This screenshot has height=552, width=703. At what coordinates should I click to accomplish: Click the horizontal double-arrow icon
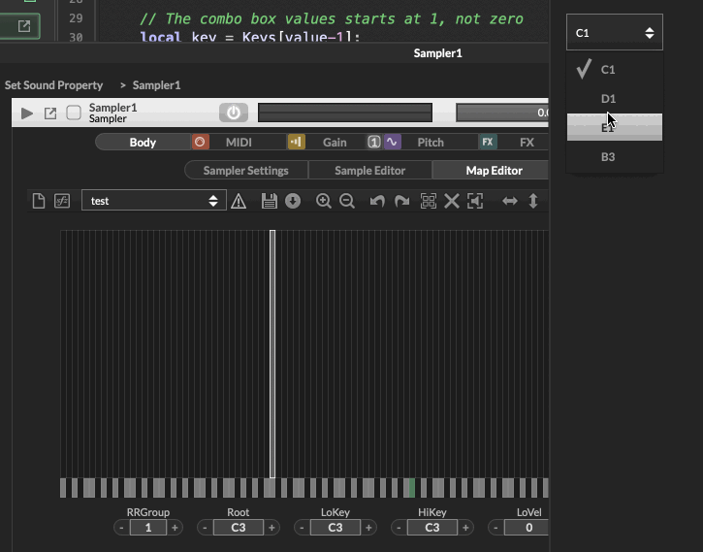[x=510, y=201]
